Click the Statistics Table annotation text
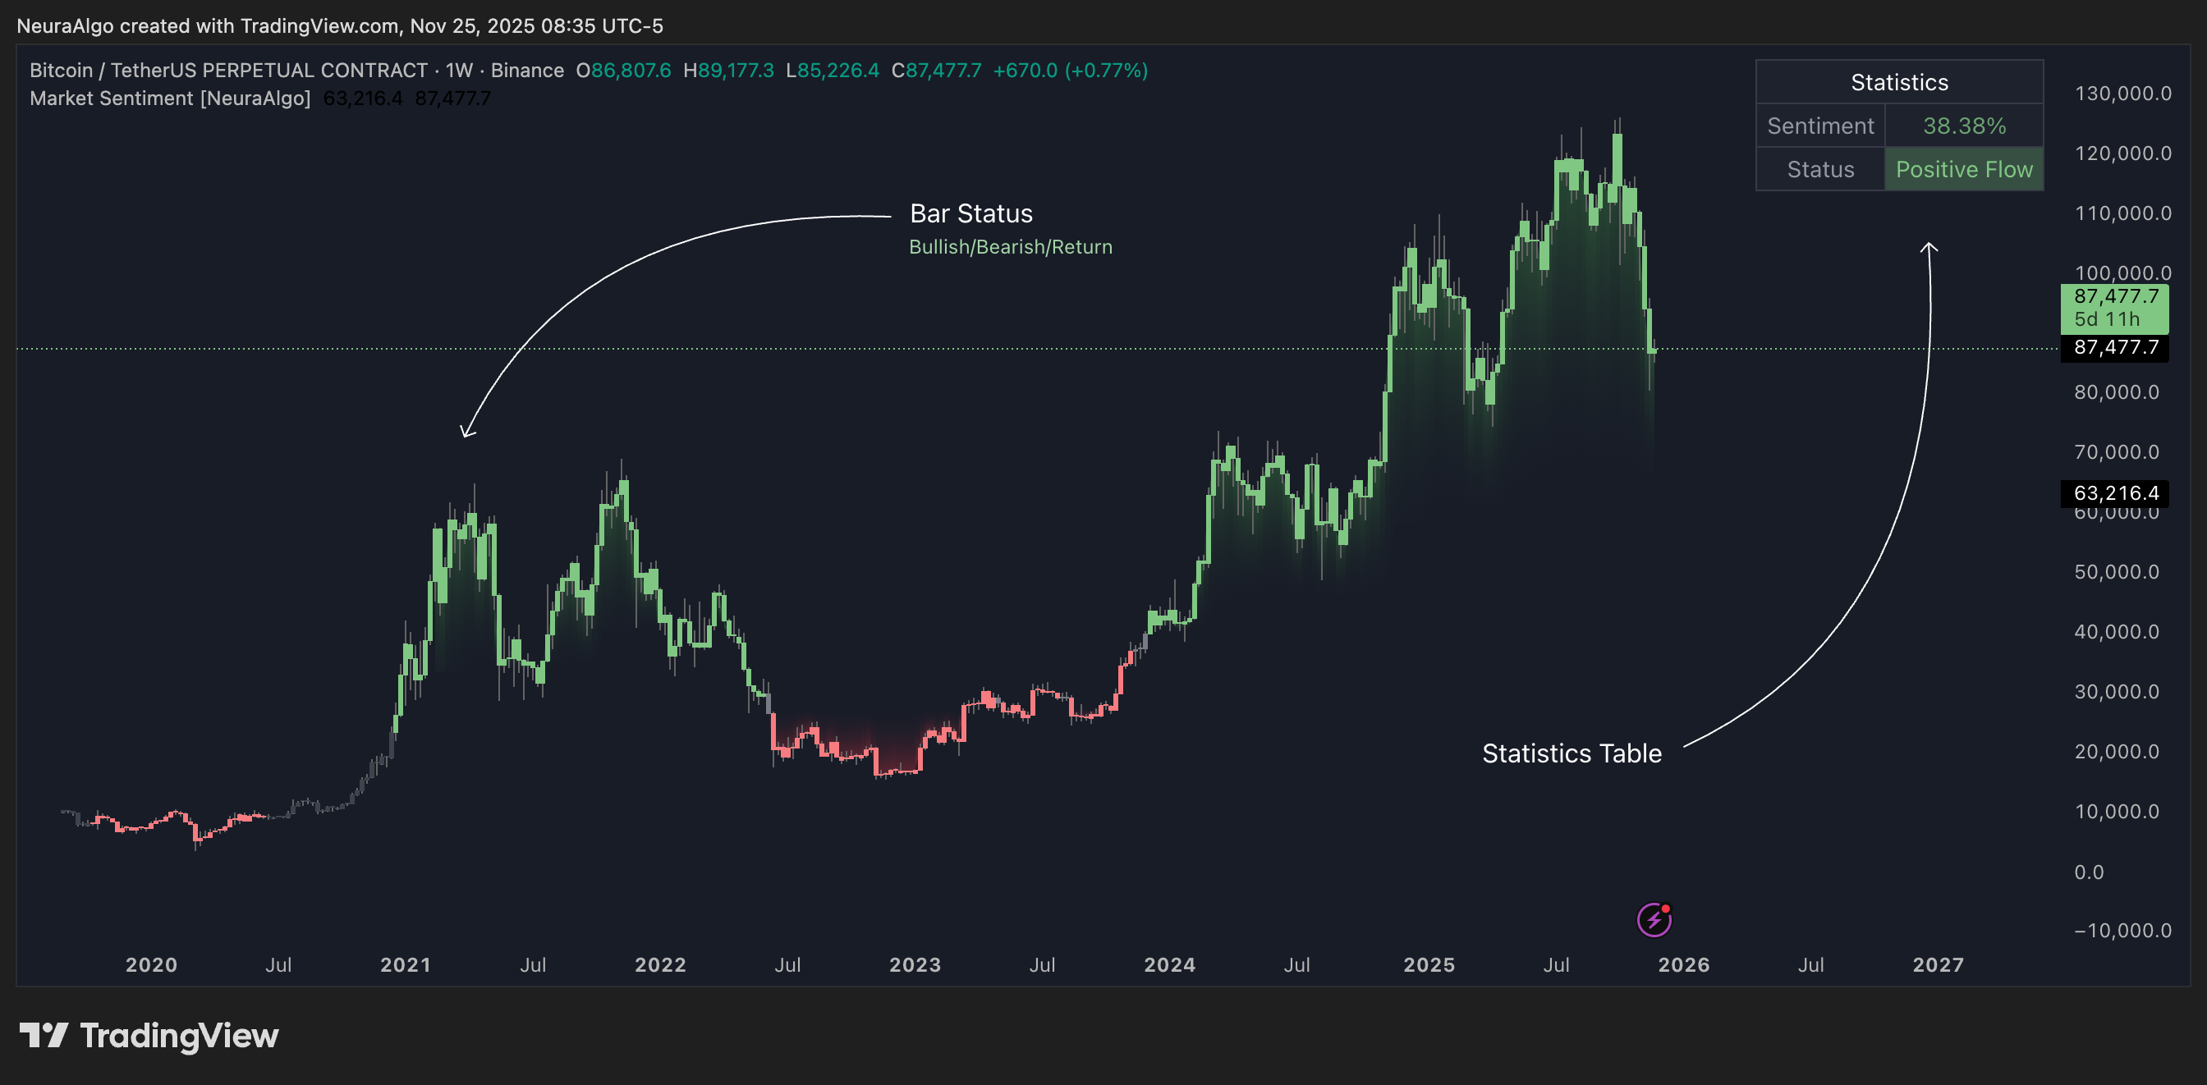Screen dimensions: 2207x1085 pos(1572,753)
